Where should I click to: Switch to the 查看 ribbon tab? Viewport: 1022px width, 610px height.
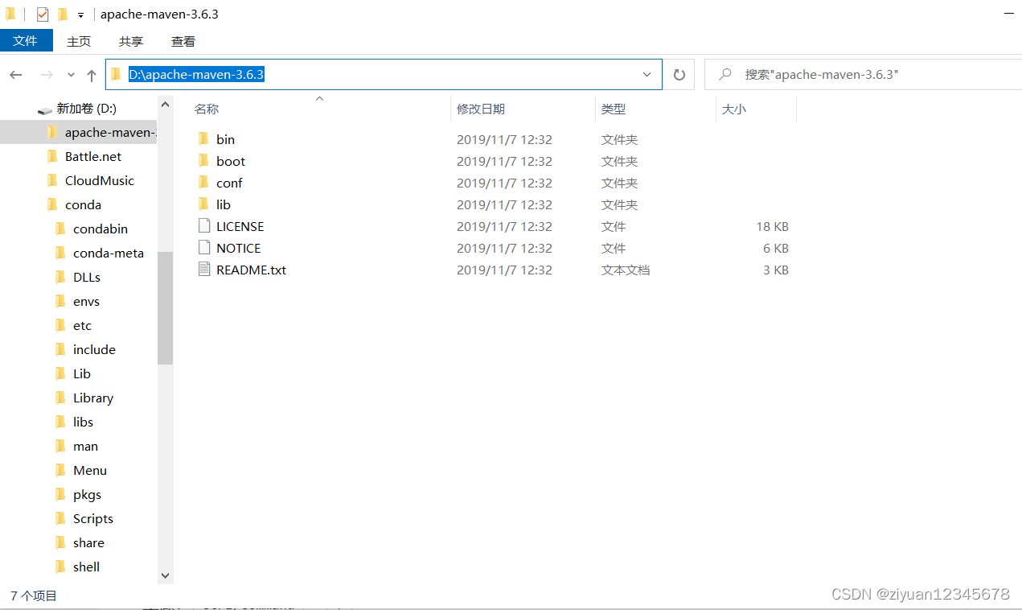point(183,41)
